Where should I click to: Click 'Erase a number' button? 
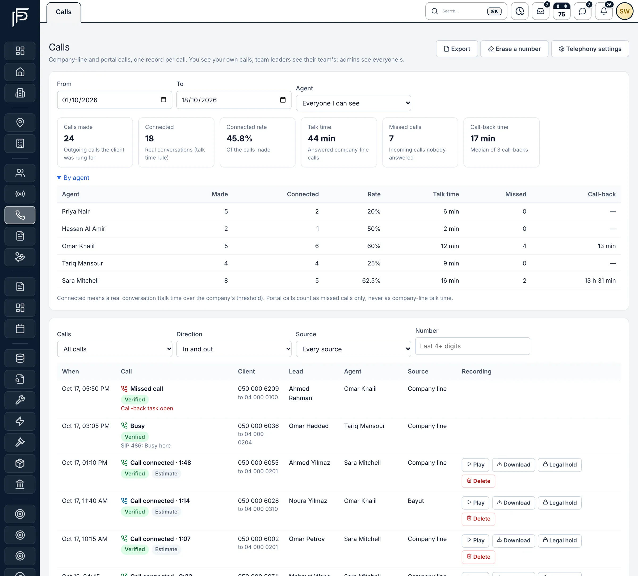514,49
